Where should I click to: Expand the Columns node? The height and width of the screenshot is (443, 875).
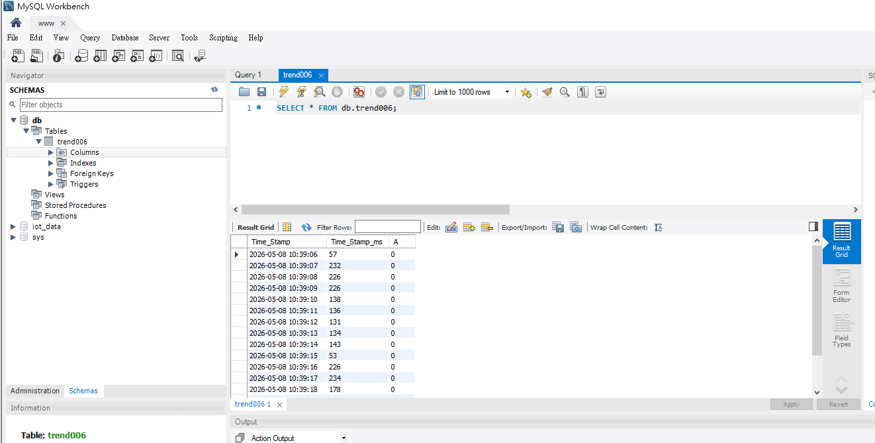[51, 152]
